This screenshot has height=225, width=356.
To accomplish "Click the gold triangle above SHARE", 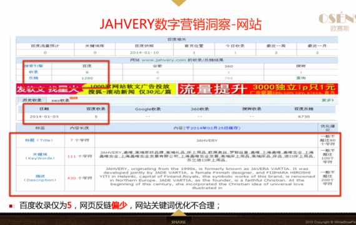I will (x=179, y=212).
